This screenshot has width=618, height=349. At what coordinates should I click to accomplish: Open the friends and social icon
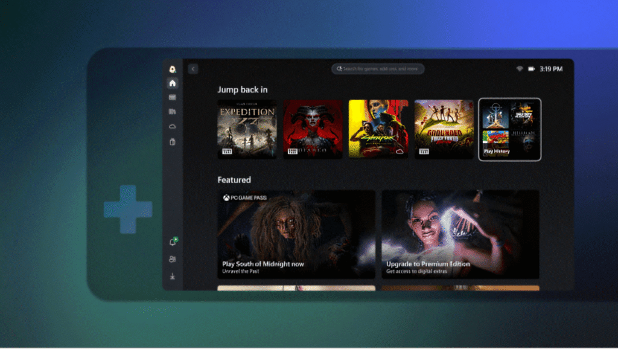173,259
